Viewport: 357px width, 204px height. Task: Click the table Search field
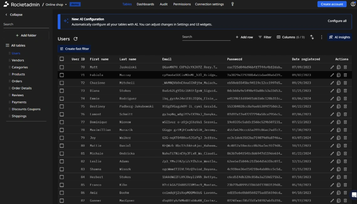[207, 37]
